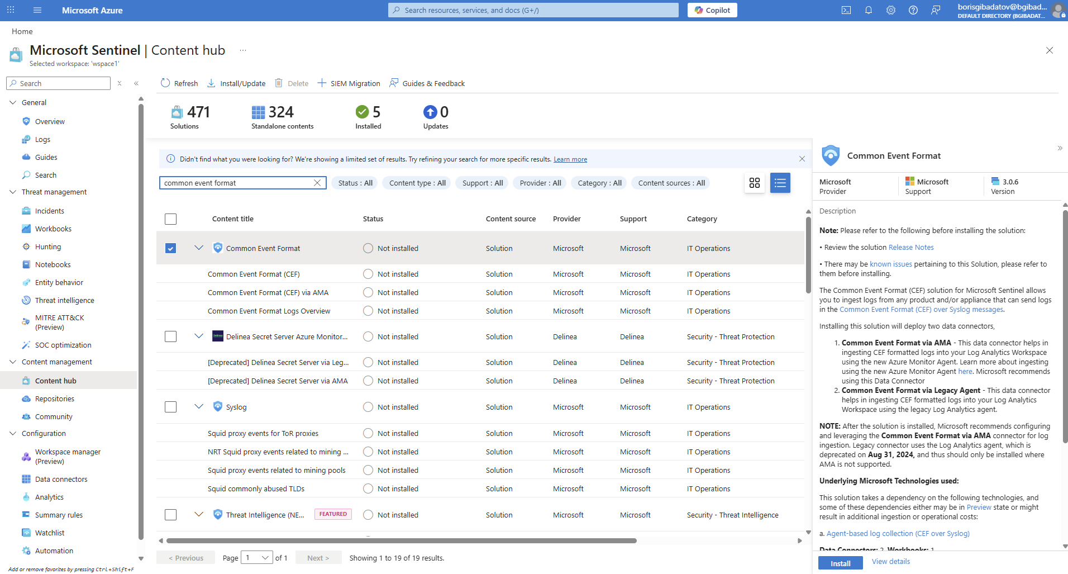Uncheck the Common Event Format checkbox
Screen dimensions: 1068x574
tap(171, 248)
